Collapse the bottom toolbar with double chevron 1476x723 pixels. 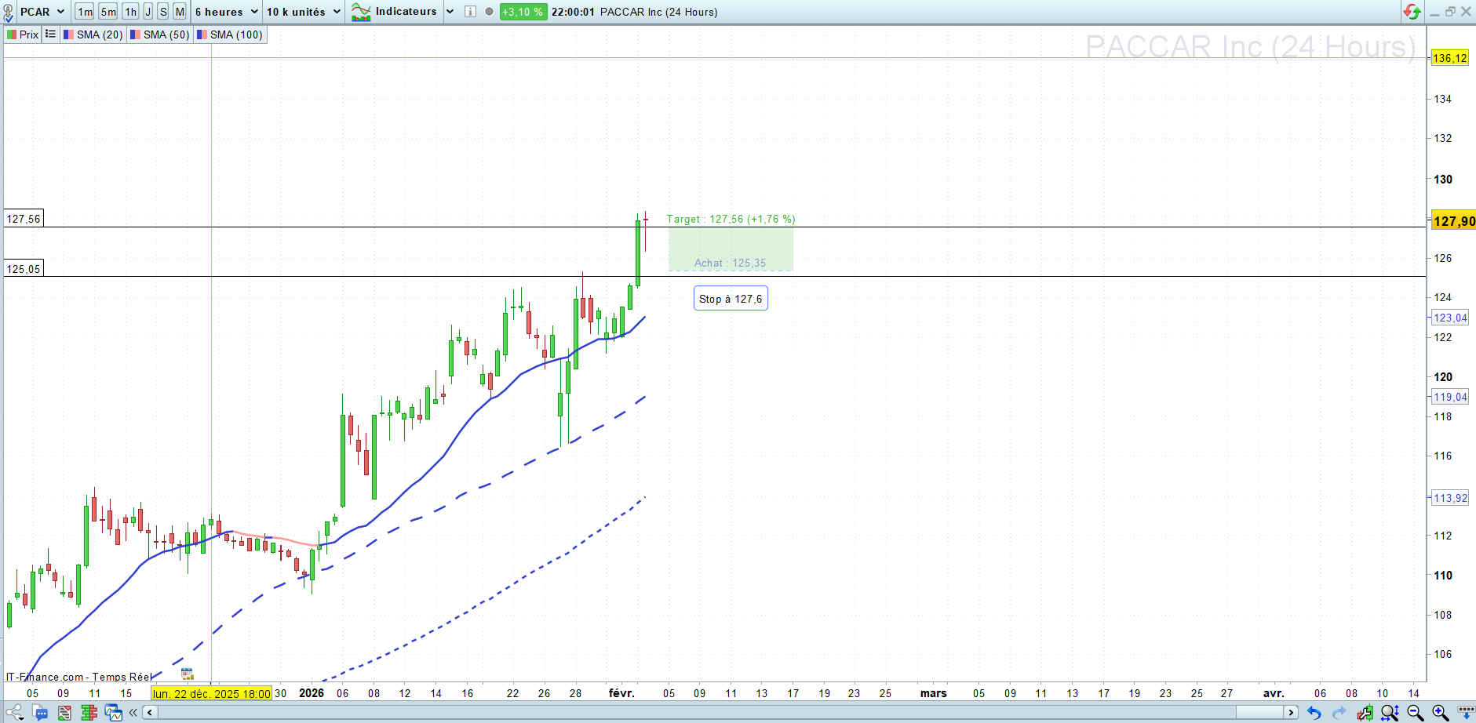133,713
